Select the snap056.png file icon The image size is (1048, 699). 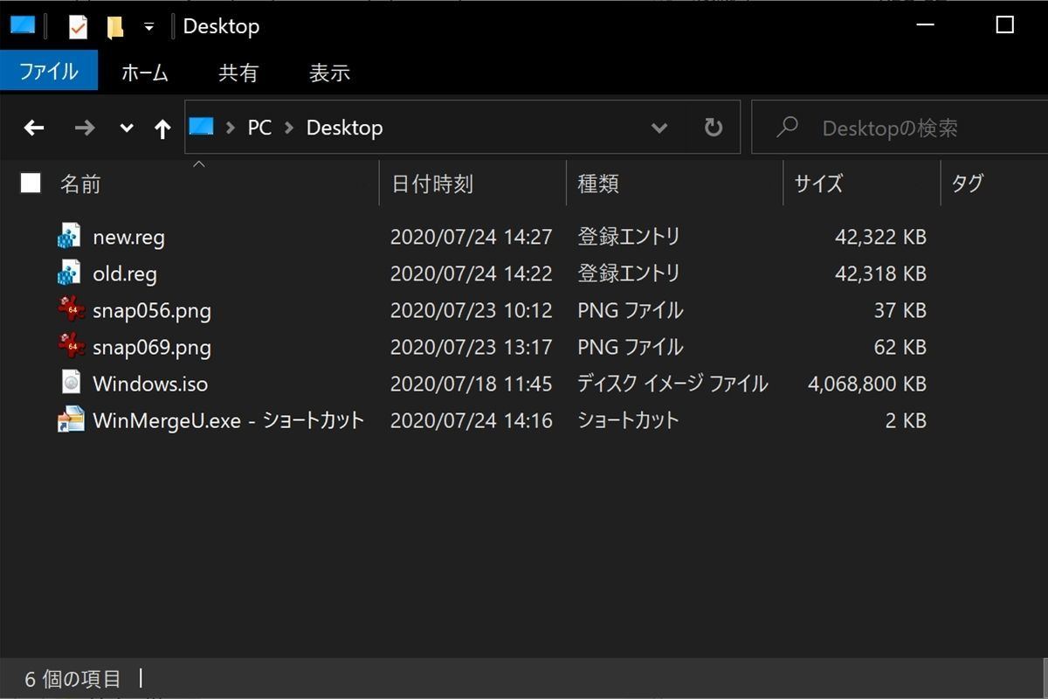pos(71,309)
